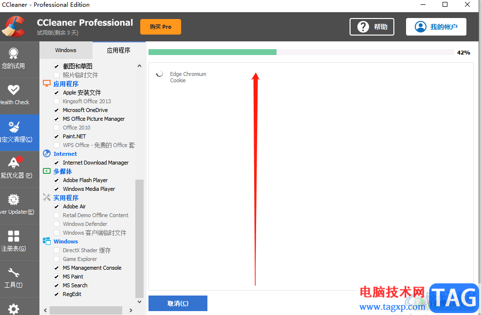Collapse the 多媒体 category heading
Image resolution: width=482 pixels, height=315 pixels.
(63, 171)
